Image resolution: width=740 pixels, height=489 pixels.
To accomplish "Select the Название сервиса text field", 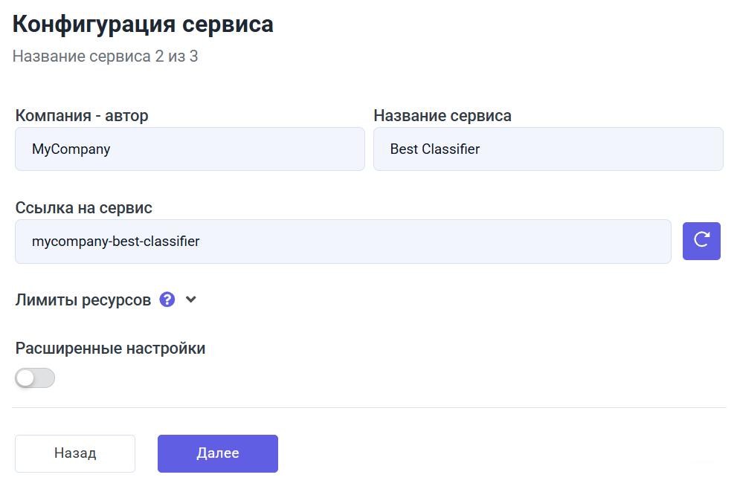I will point(548,149).
